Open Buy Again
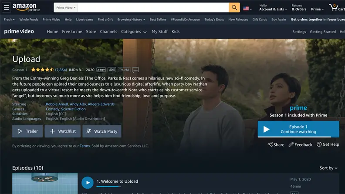This screenshot has height=194, width=345. tap(278, 20)
